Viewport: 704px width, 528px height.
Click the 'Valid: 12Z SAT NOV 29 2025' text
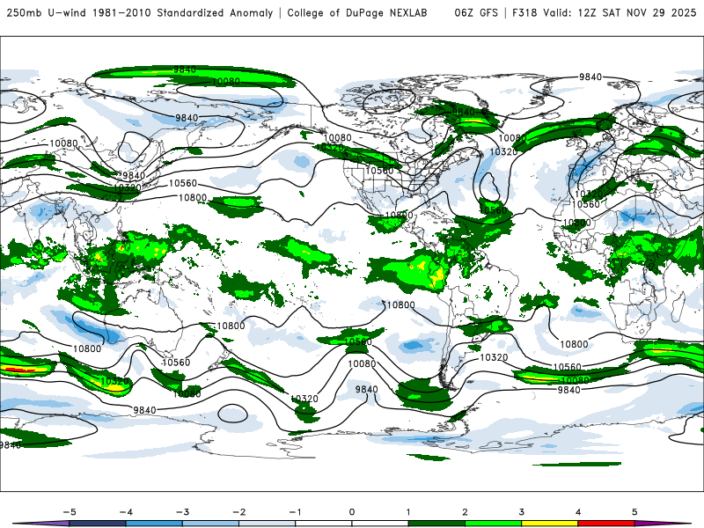[620, 12]
